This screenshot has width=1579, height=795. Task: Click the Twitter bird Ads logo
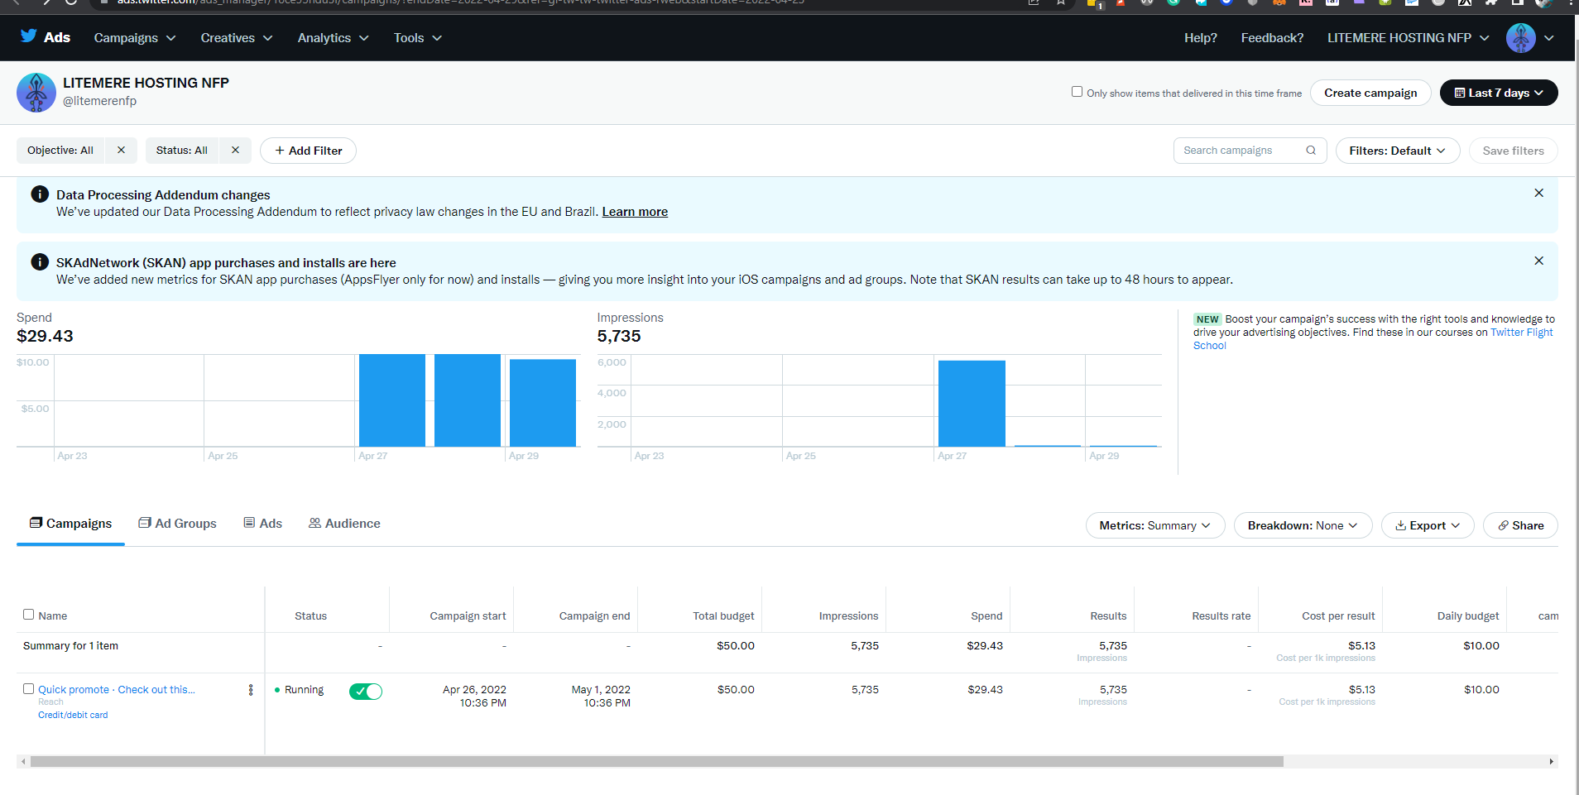(x=46, y=37)
